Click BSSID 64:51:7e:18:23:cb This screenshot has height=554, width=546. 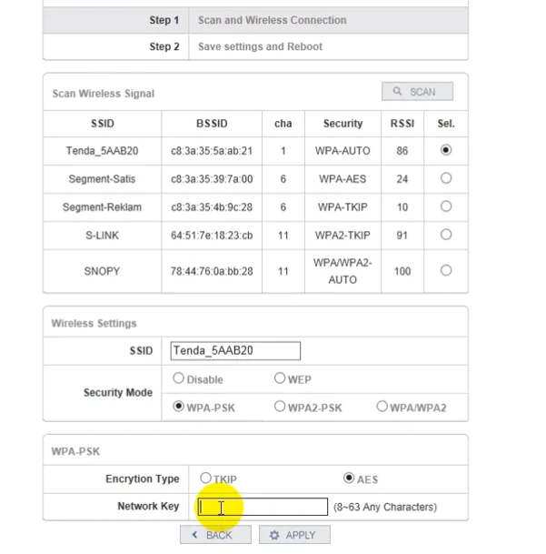point(212,236)
